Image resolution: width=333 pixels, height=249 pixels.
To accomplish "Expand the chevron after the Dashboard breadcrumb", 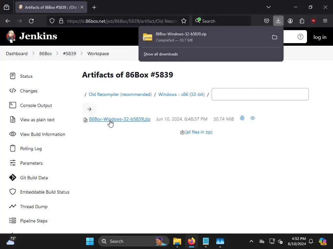I will pos(33,53).
